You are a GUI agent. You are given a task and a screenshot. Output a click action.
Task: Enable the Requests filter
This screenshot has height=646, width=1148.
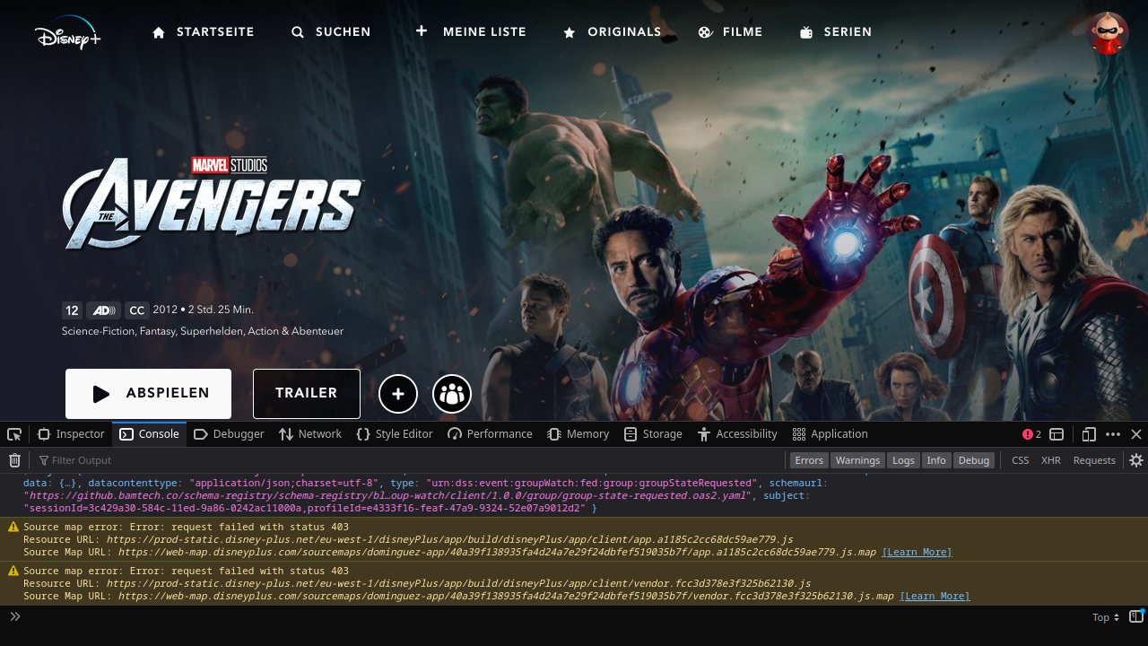tap(1094, 460)
